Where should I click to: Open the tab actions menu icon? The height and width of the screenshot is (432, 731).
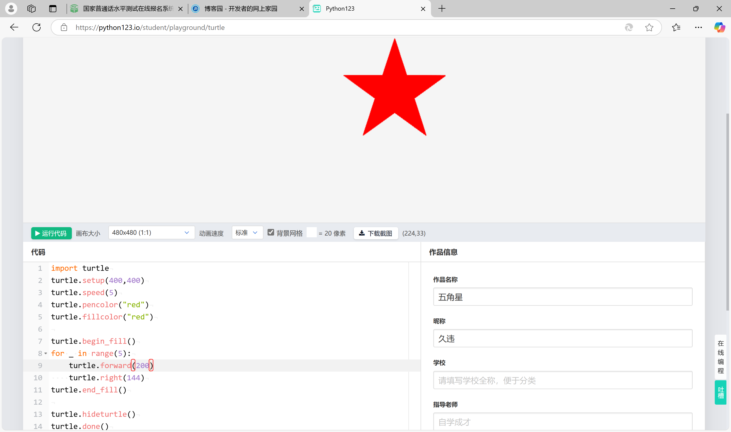click(53, 9)
